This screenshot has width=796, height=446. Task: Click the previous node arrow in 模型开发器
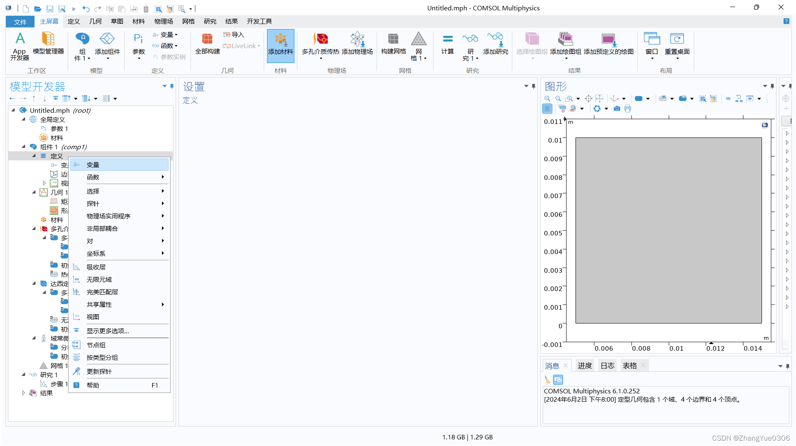(x=12, y=99)
